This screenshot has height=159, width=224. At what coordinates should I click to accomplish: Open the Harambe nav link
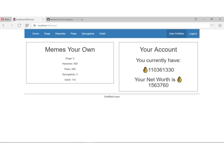[x=60, y=34]
